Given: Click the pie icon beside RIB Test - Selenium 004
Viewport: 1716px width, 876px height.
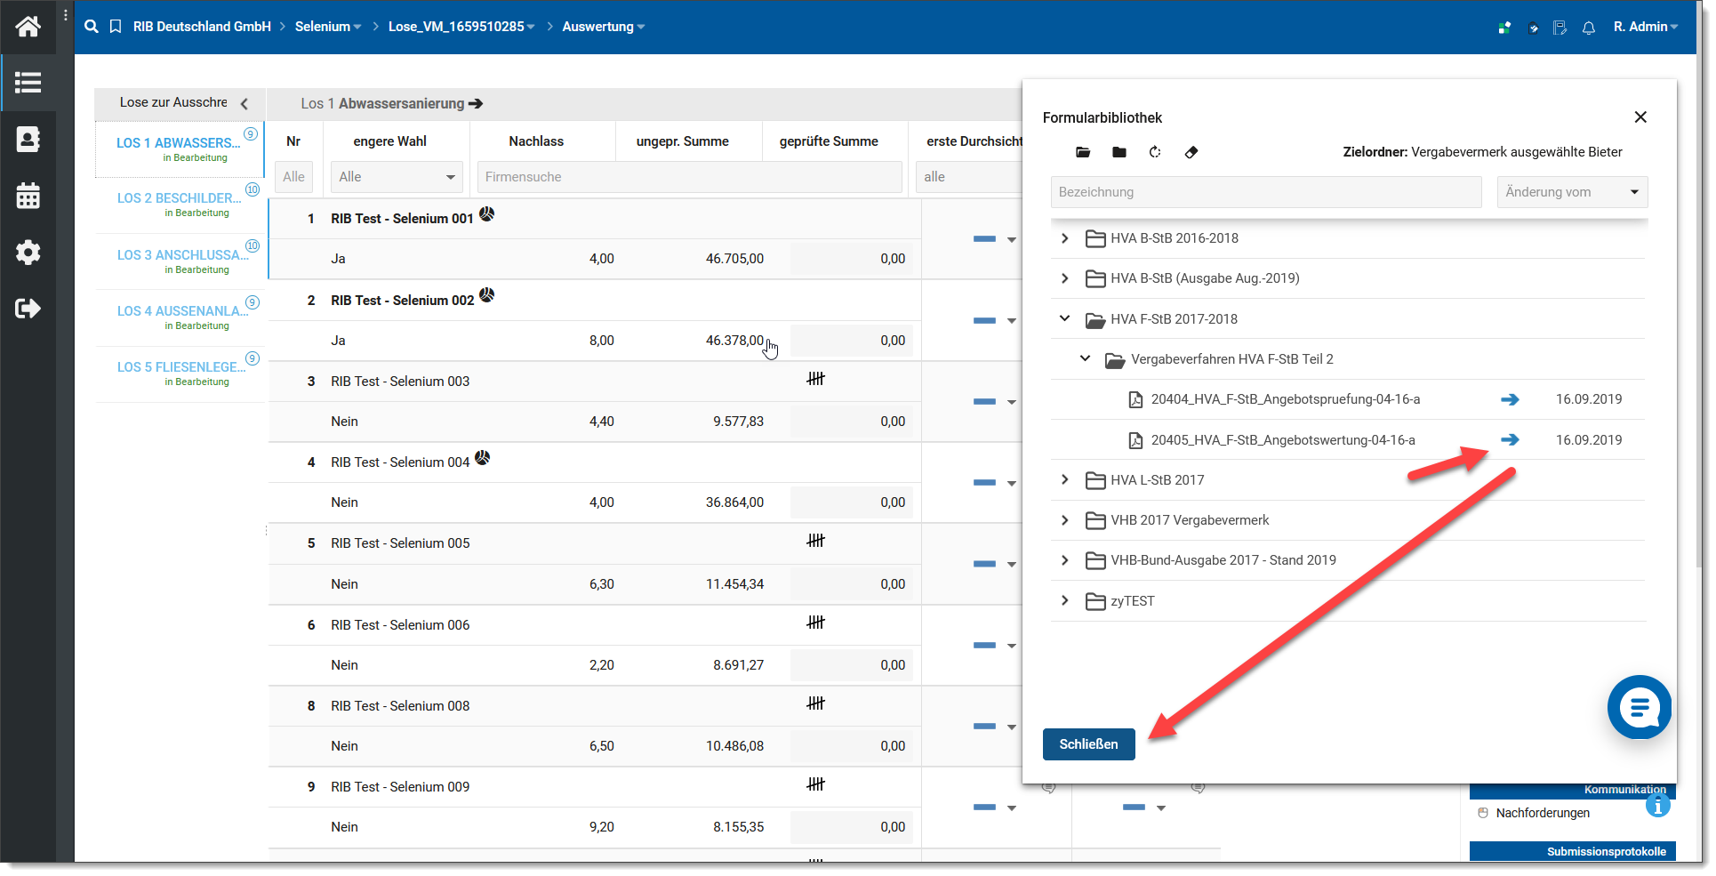Looking at the screenshot, I should pyautogui.click(x=483, y=457).
